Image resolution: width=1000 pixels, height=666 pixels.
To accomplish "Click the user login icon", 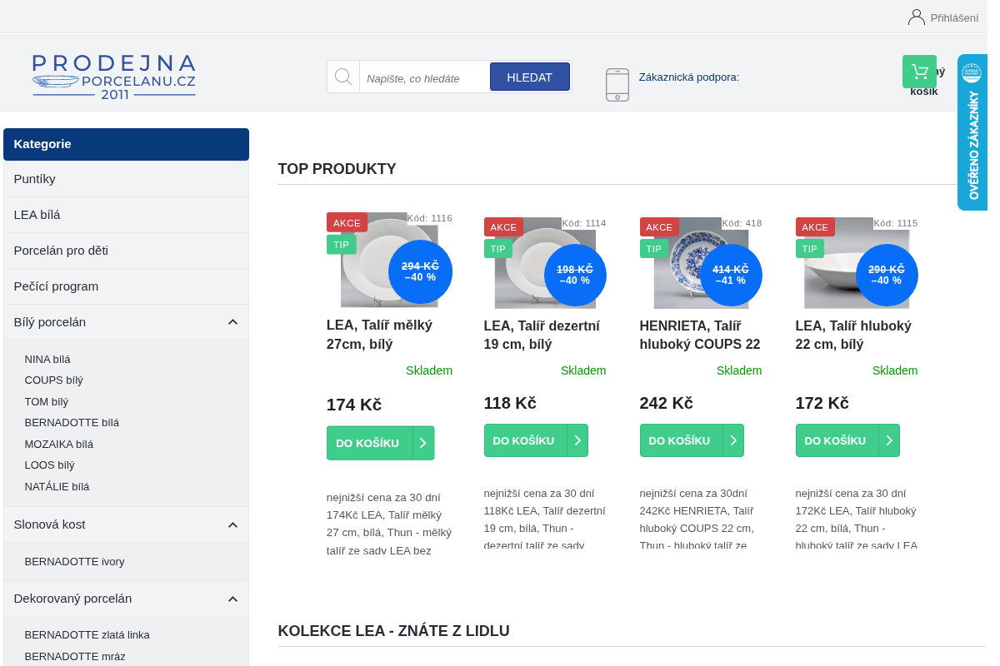I will click(917, 17).
